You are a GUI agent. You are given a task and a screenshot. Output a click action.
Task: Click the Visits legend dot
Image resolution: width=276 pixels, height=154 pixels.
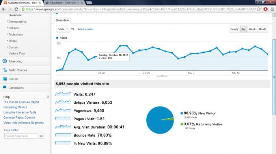57,38
